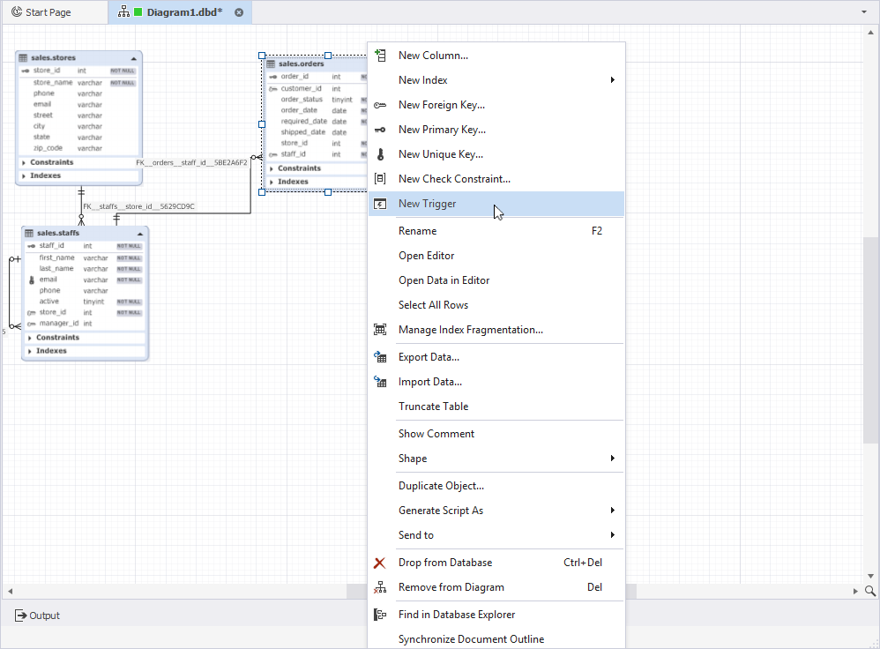Close the Diagram1.dbd tab
Screen dimensions: 880x649
(239, 12)
